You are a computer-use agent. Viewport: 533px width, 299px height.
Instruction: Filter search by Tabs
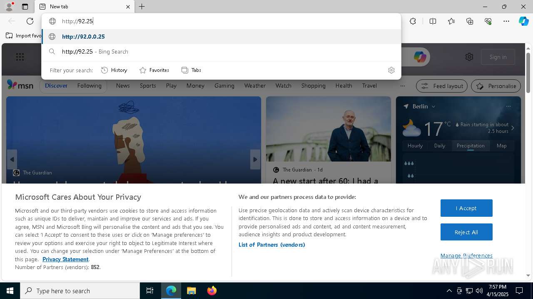(191, 70)
